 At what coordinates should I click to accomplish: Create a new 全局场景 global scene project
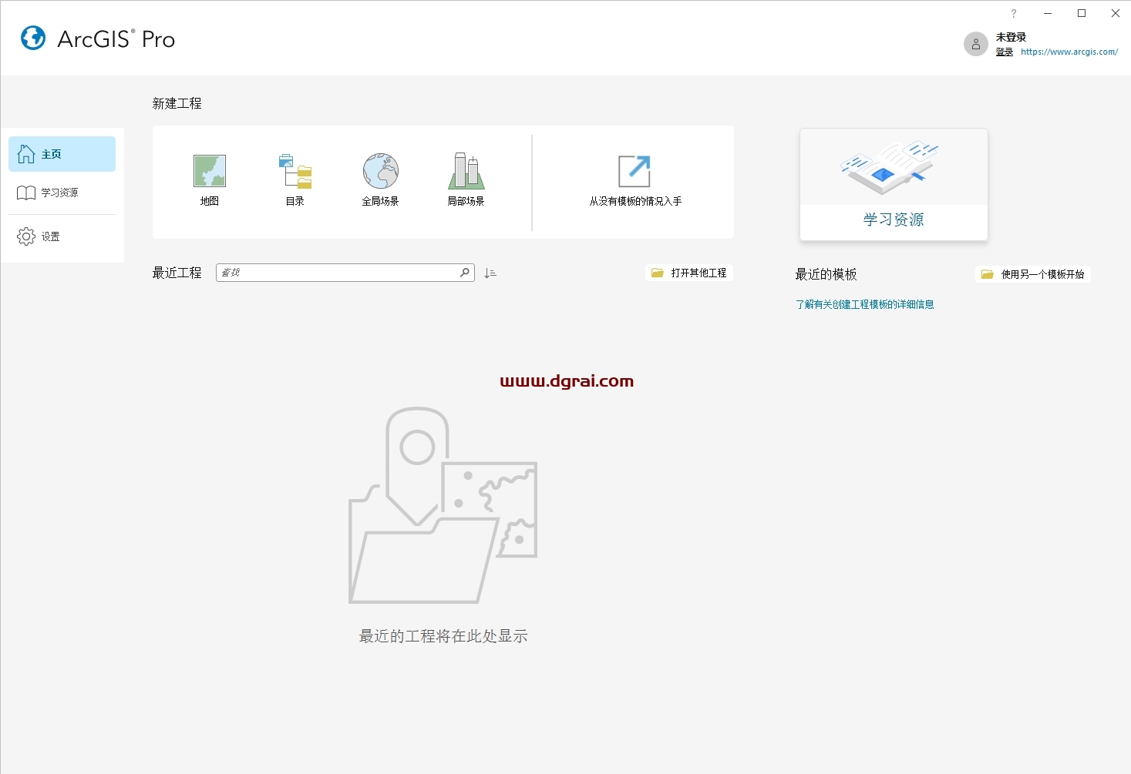[x=380, y=180]
